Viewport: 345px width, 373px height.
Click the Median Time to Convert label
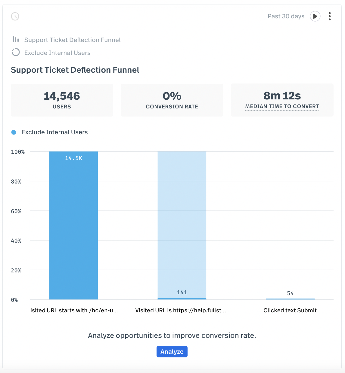pyautogui.click(x=282, y=106)
